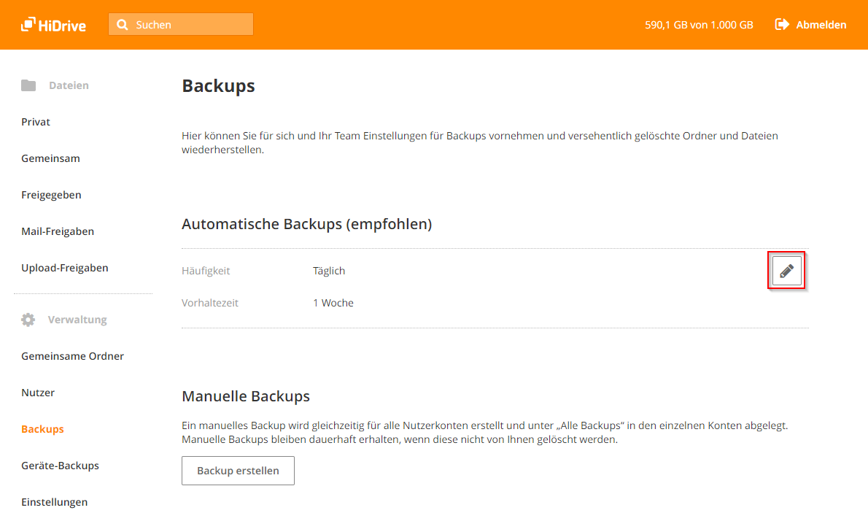Open the Privat files section

tap(36, 122)
